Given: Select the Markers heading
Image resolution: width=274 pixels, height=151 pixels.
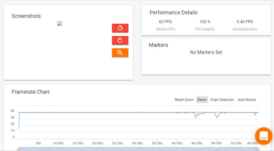Looking at the screenshot, I should click(158, 45).
